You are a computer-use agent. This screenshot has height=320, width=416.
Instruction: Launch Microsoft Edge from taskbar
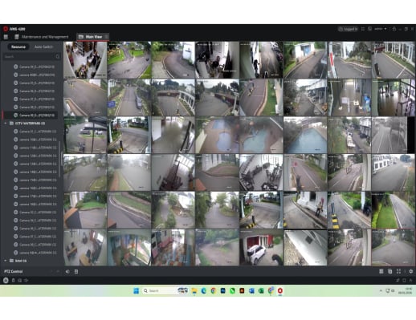pos(204,291)
